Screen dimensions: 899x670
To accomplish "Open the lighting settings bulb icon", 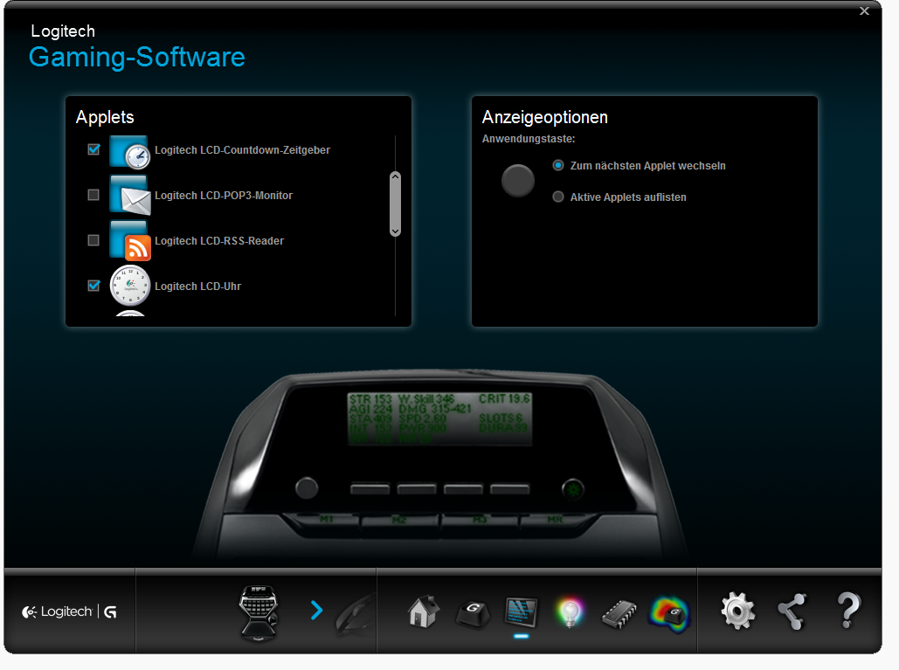I will click(x=570, y=612).
